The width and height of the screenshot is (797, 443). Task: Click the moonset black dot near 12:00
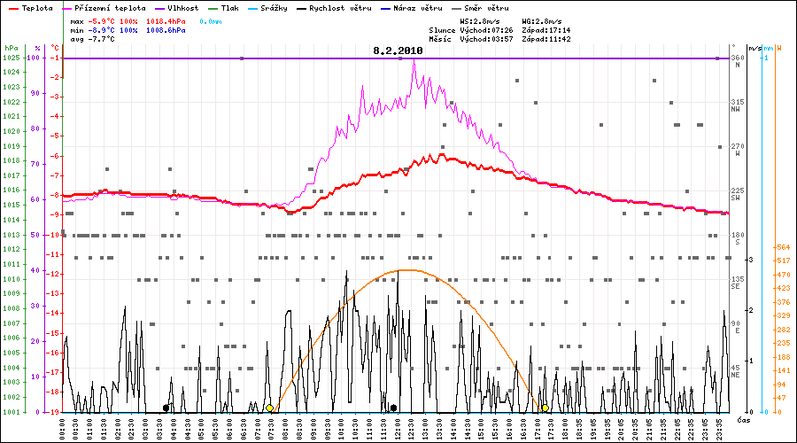393,408
